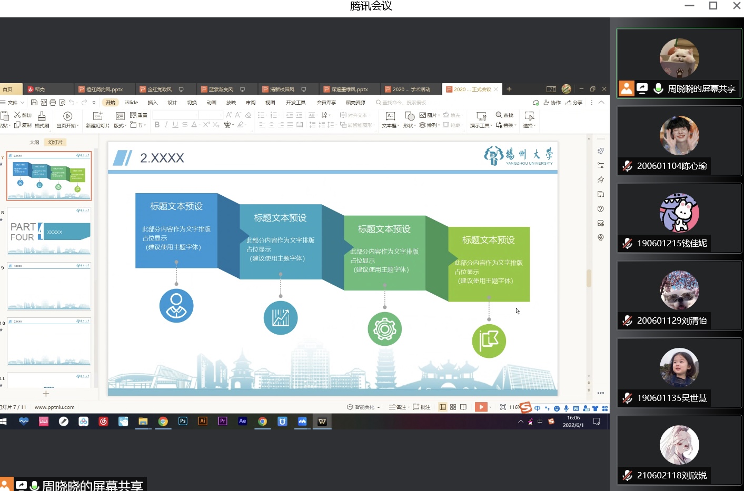Switch to slide sorter grid view
This screenshot has height=491, width=744.
point(453,407)
